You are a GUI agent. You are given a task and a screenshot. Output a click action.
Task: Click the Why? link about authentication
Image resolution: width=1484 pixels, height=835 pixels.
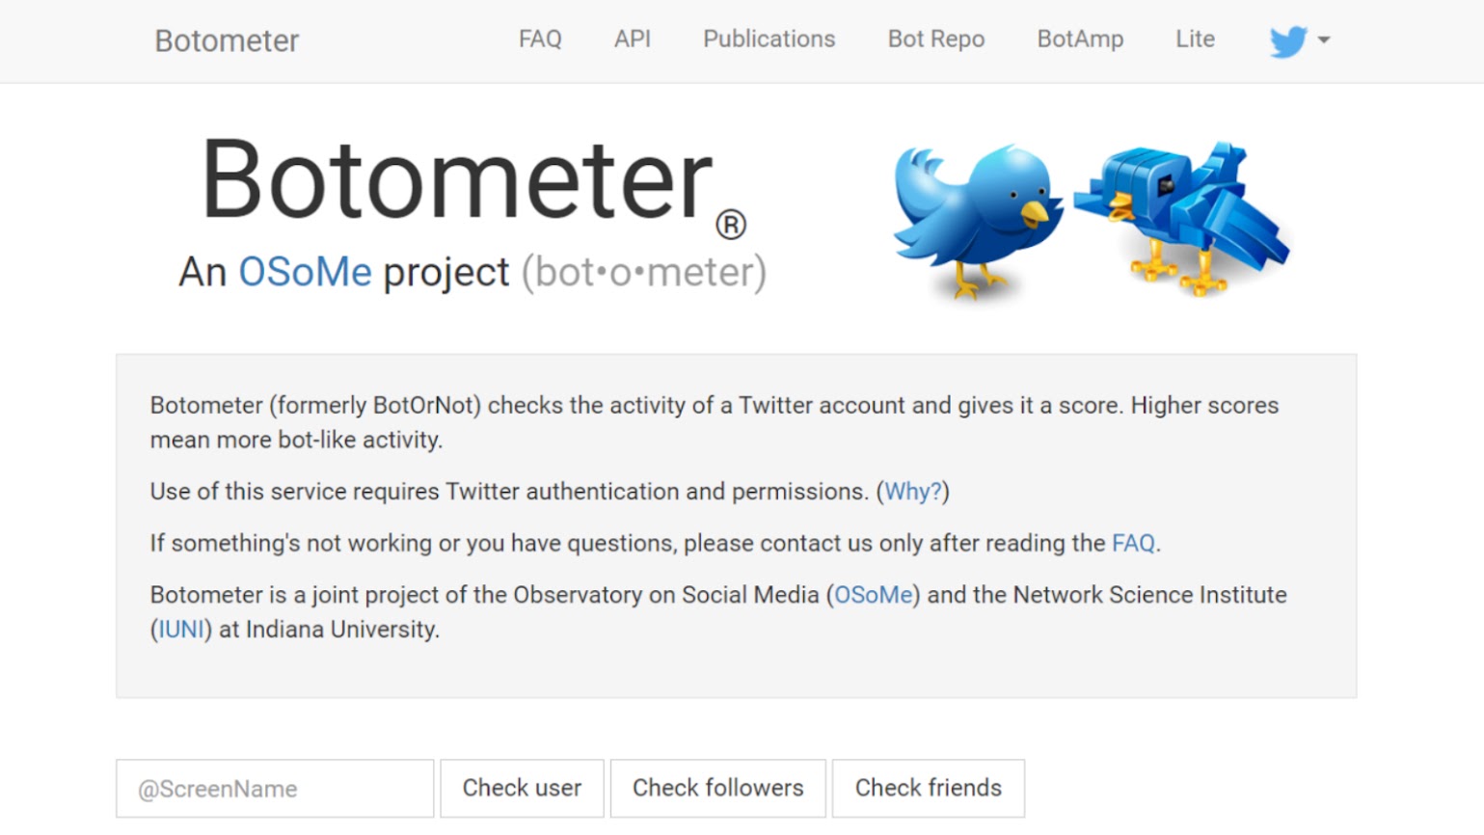pos(912,492)
